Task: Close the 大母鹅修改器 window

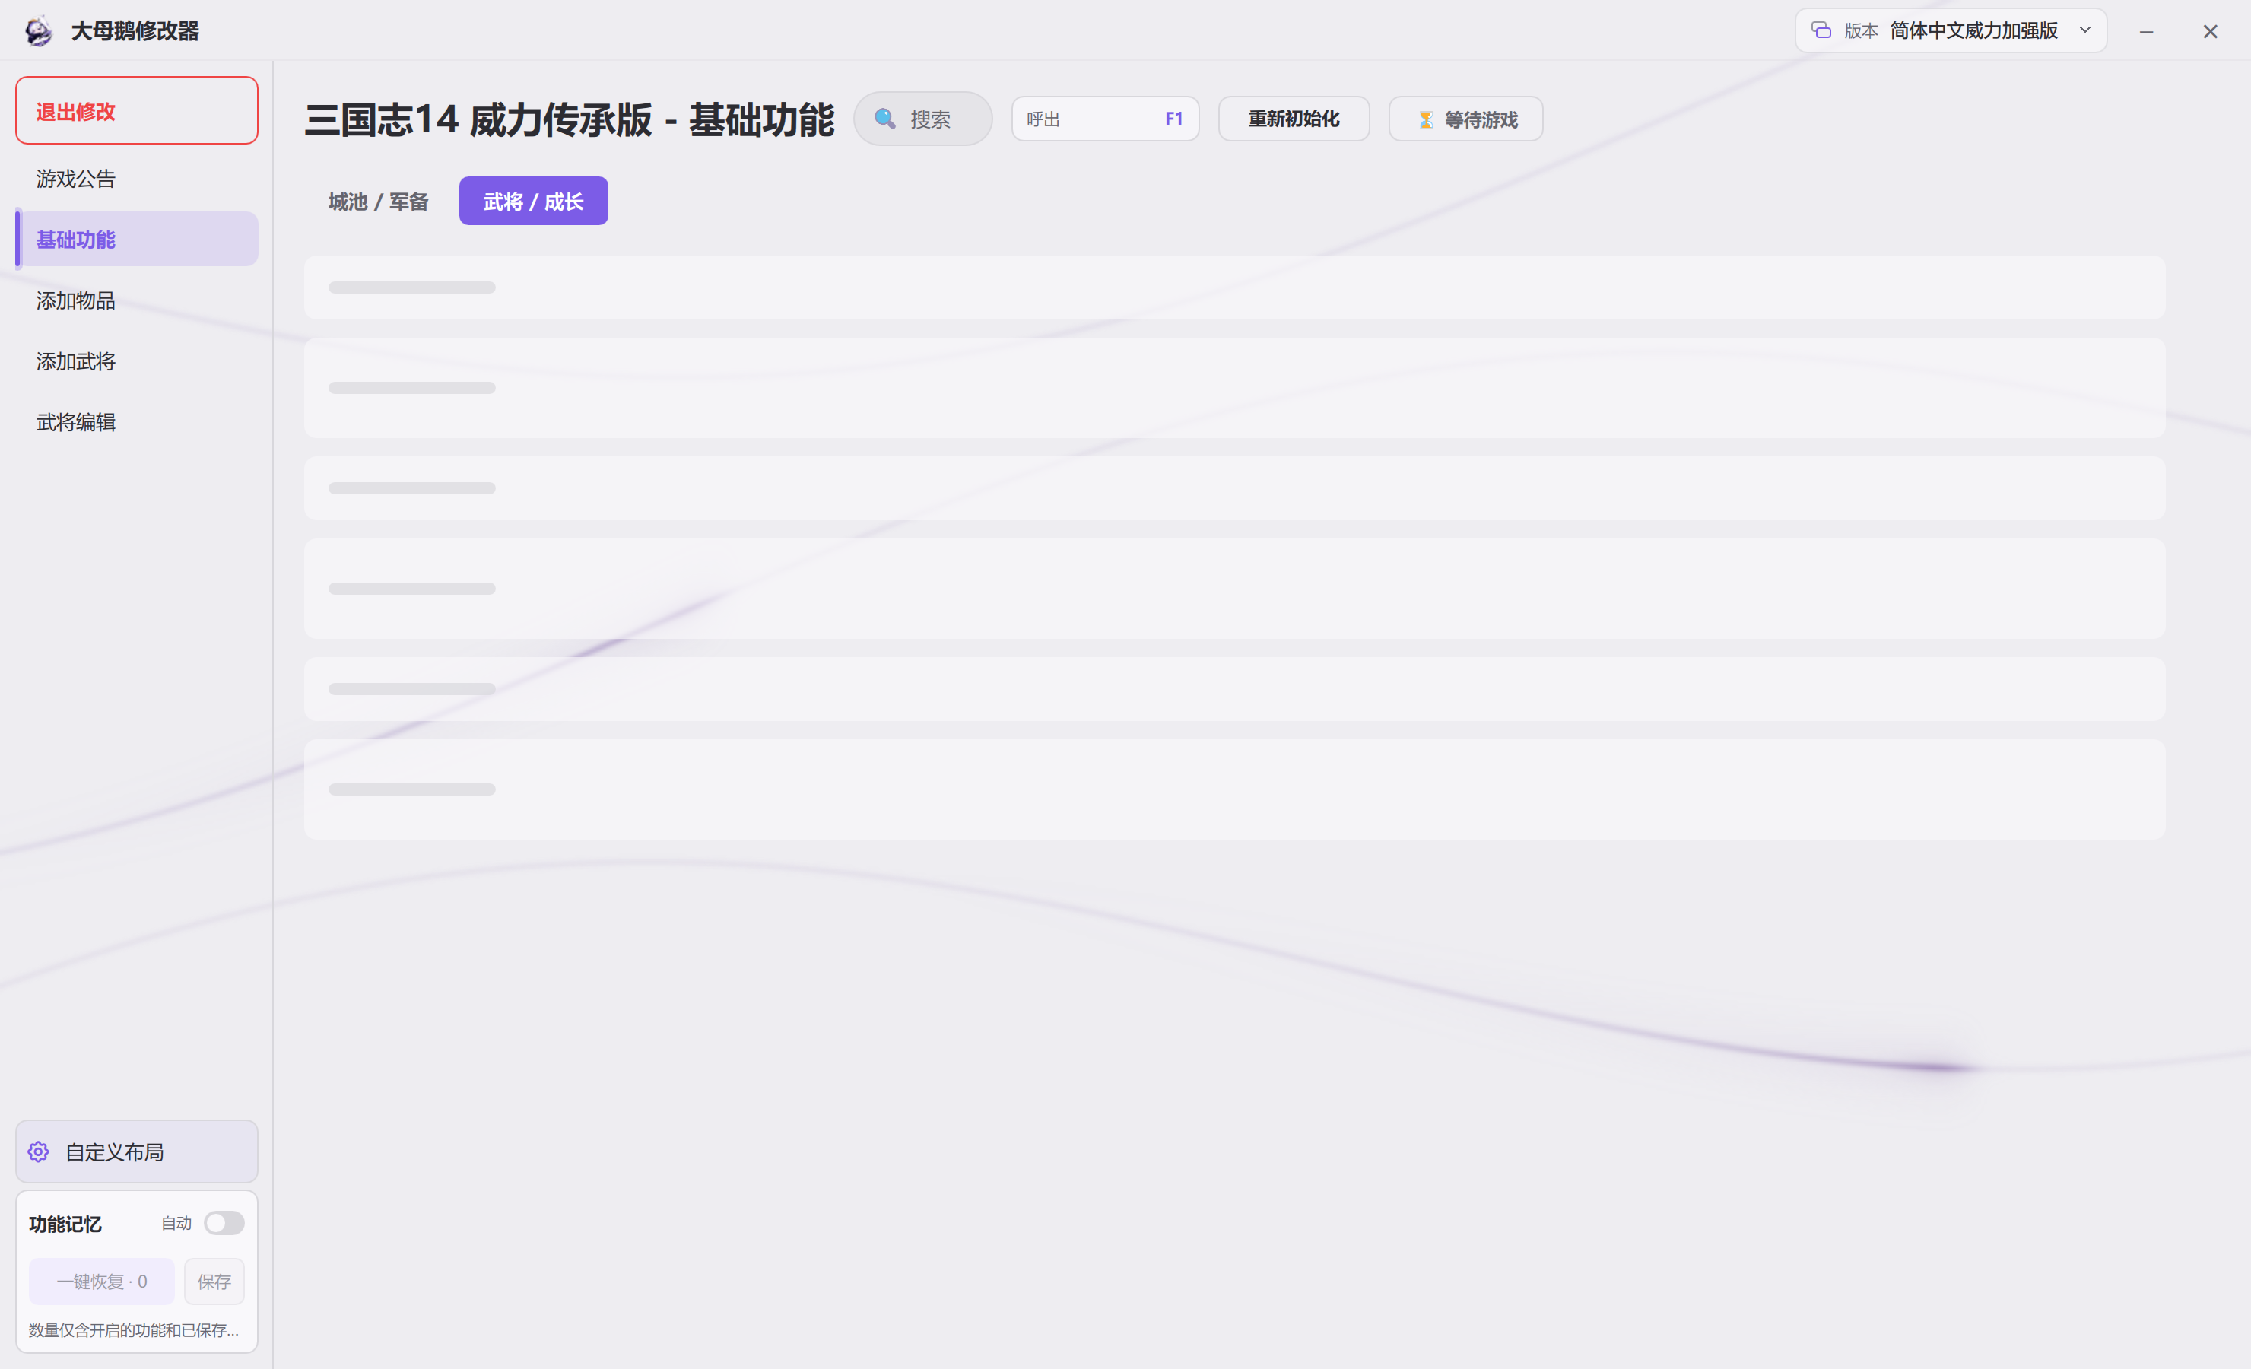Action: coord(2210,31)
